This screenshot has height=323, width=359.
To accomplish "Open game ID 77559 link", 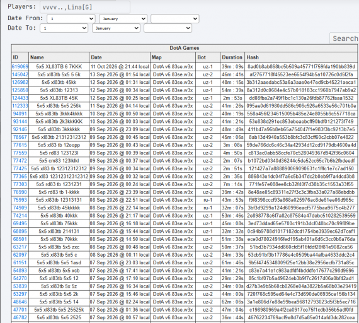I will click(x=20, y=153).
